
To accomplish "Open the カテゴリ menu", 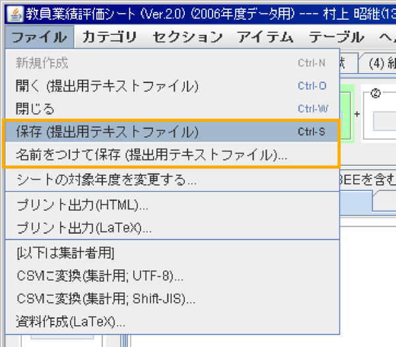I will (110, 38).
